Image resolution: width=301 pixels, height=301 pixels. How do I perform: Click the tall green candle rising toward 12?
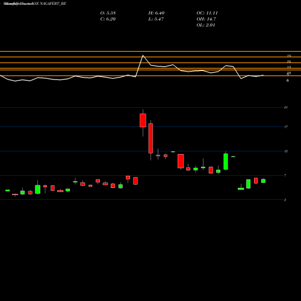[x=226, y=161]
